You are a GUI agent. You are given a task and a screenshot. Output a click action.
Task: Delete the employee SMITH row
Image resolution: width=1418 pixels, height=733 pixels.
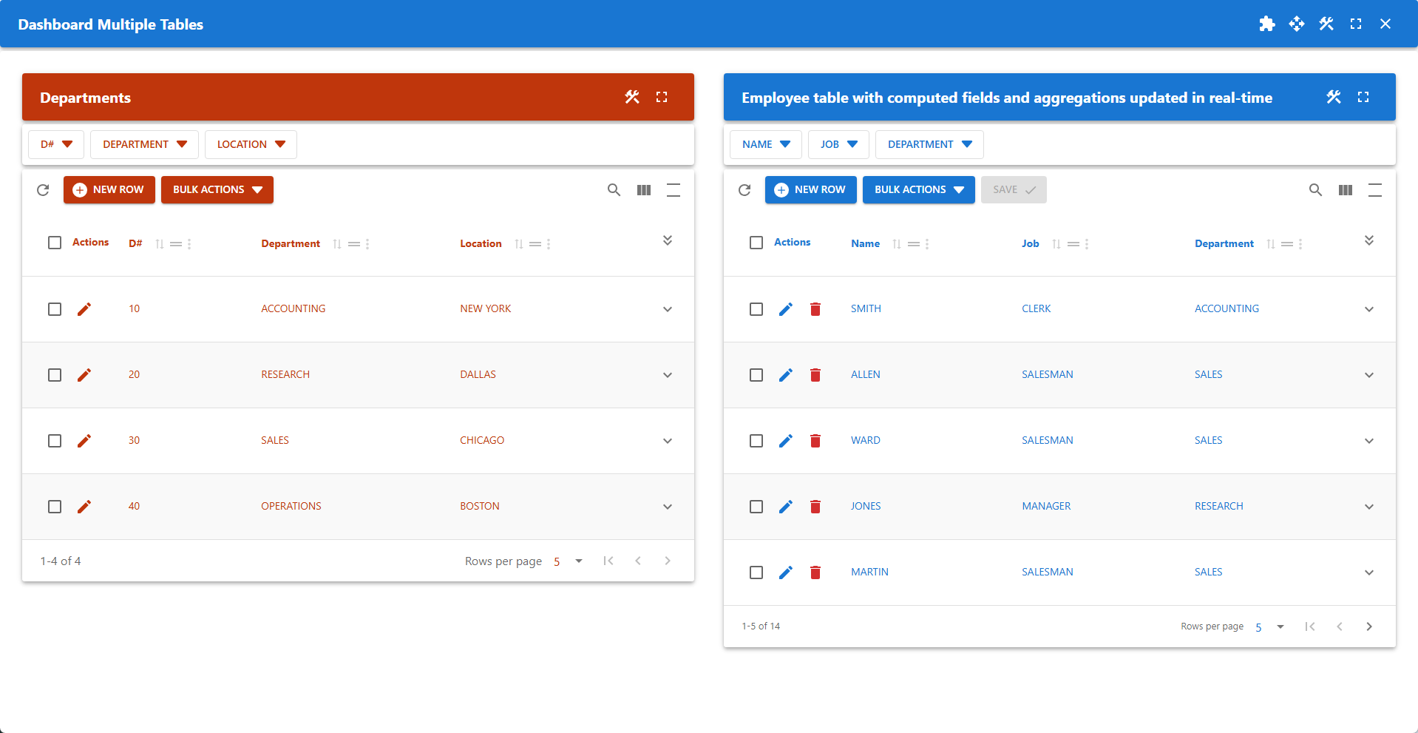(x=815, y=309)
